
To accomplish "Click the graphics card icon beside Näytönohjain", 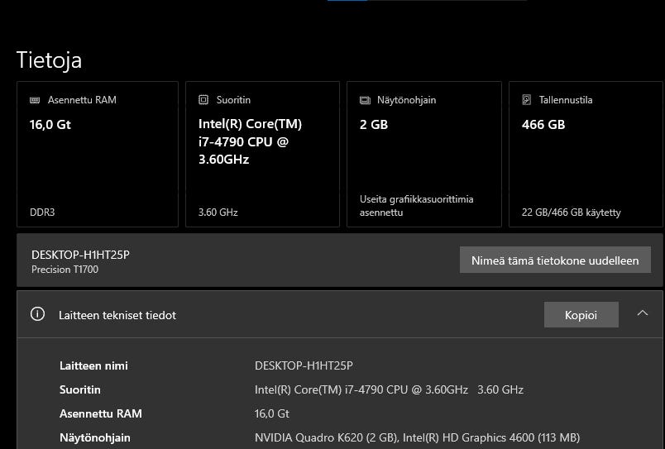I will click(365, 100).
